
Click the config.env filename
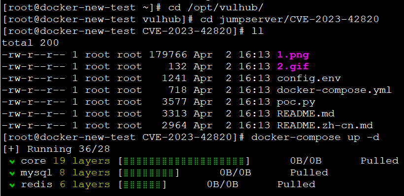point(309,78)
